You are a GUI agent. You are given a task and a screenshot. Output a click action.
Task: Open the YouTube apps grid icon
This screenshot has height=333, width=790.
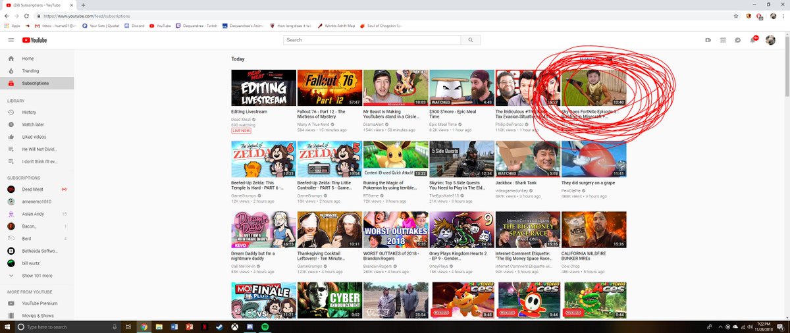coord(723,40)
